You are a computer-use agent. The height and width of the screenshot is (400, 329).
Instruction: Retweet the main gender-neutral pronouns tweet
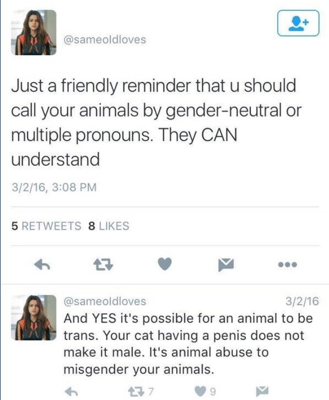(104, 265)
